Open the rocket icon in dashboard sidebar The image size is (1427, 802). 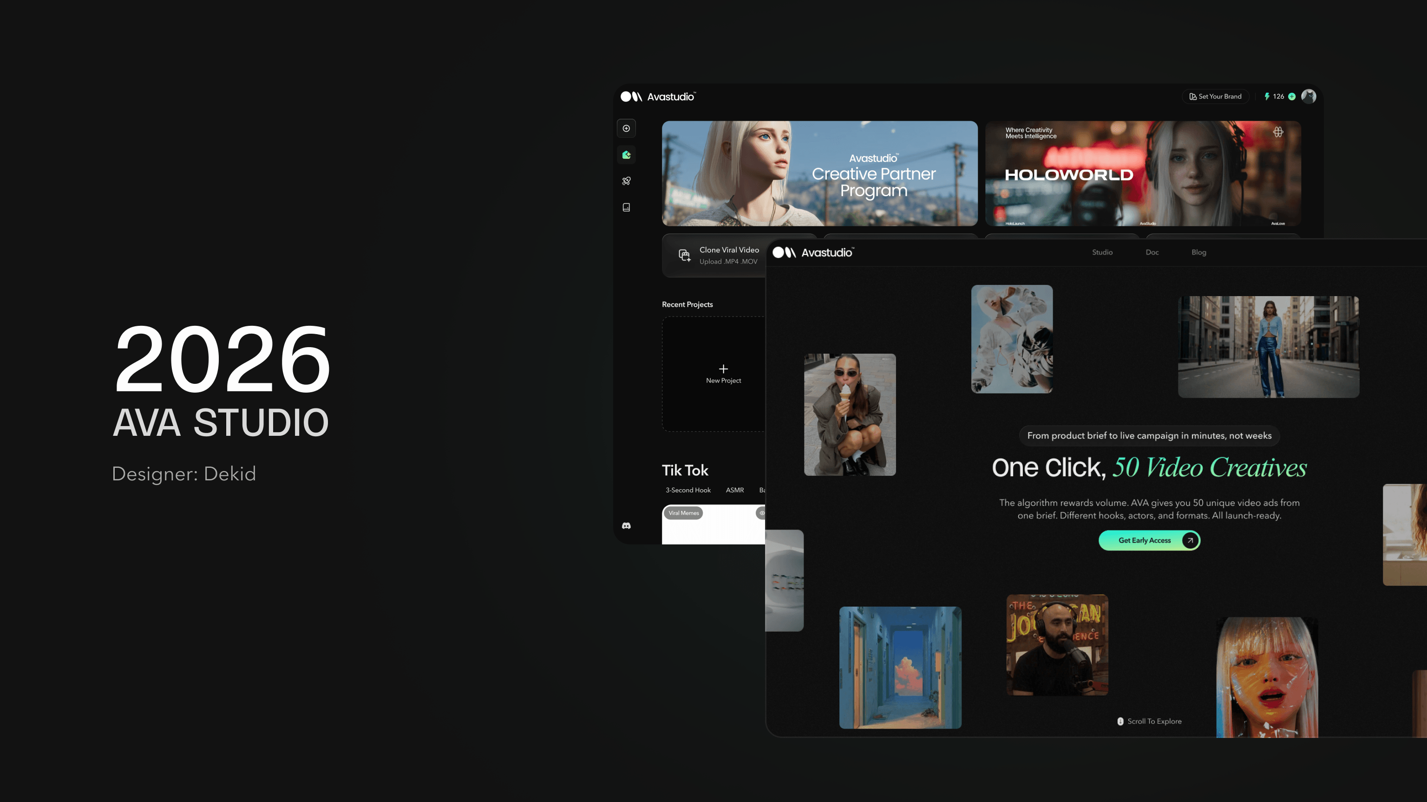click(626, 181)
